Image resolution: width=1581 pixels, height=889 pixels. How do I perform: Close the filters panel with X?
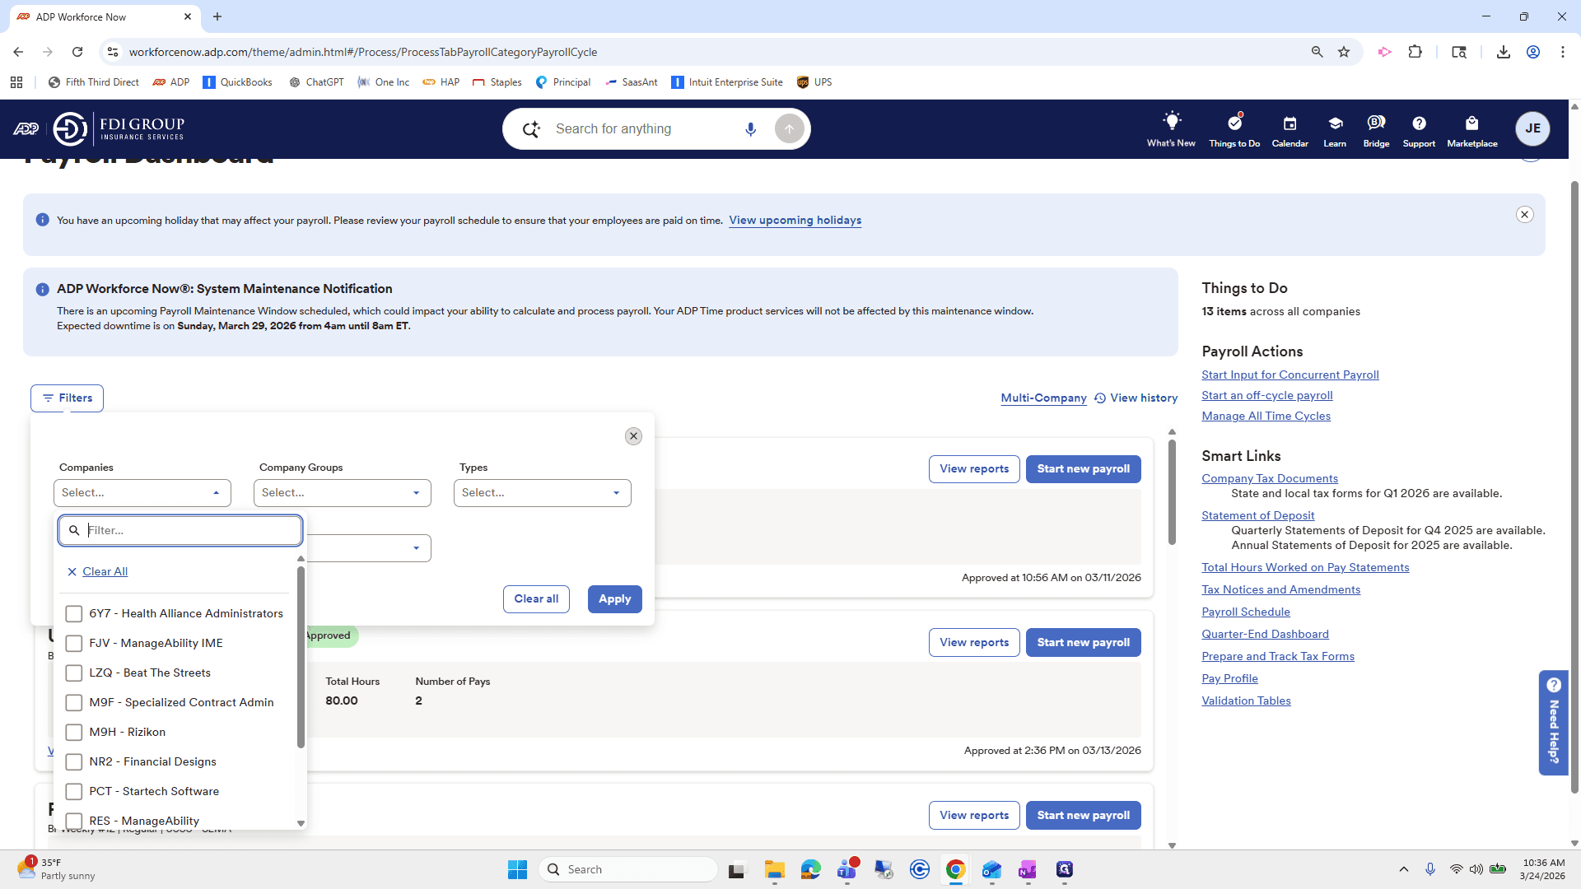[633, 436]
